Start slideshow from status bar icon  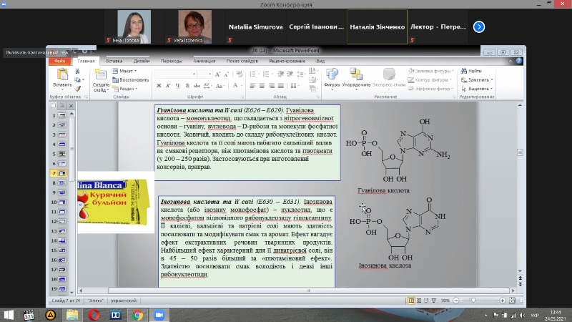click(435, 300)
